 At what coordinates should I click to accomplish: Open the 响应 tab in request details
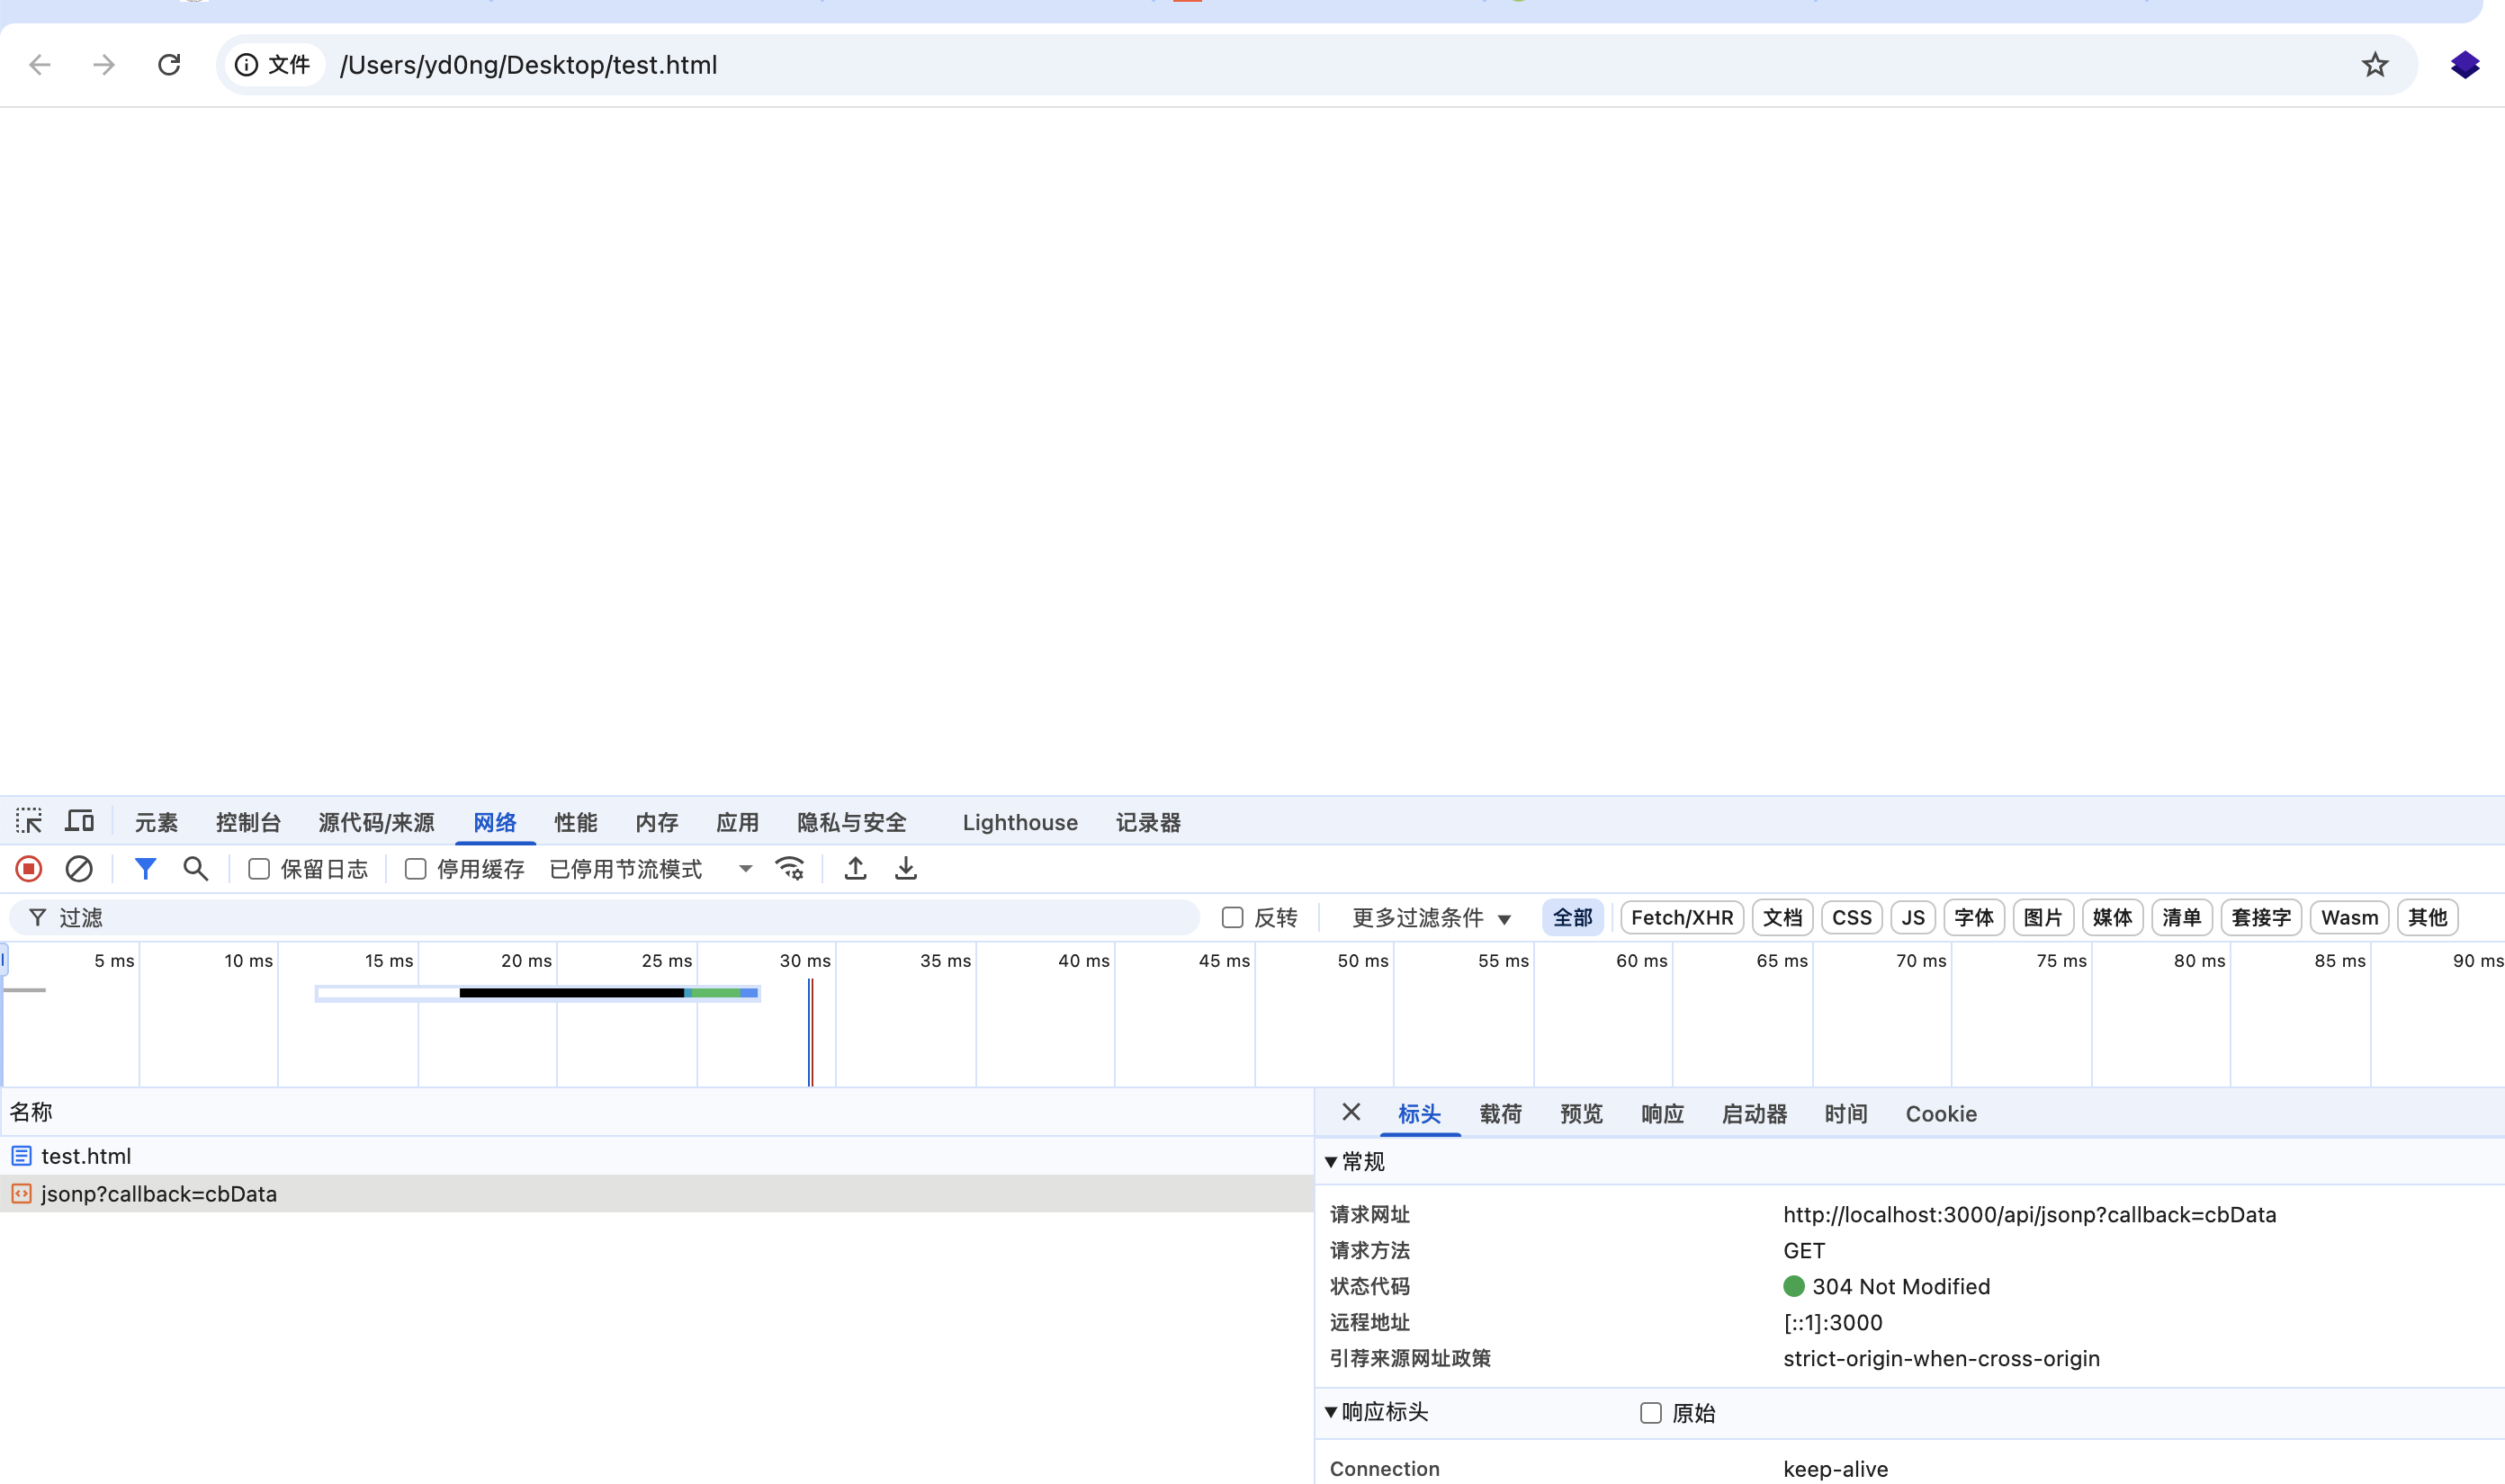coord(1662,1114)
